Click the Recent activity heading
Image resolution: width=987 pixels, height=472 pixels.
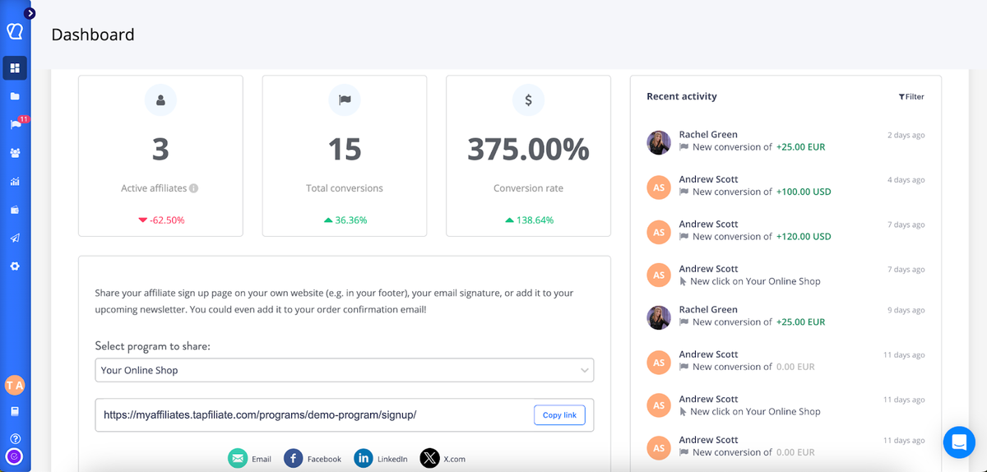coord(682,96)
